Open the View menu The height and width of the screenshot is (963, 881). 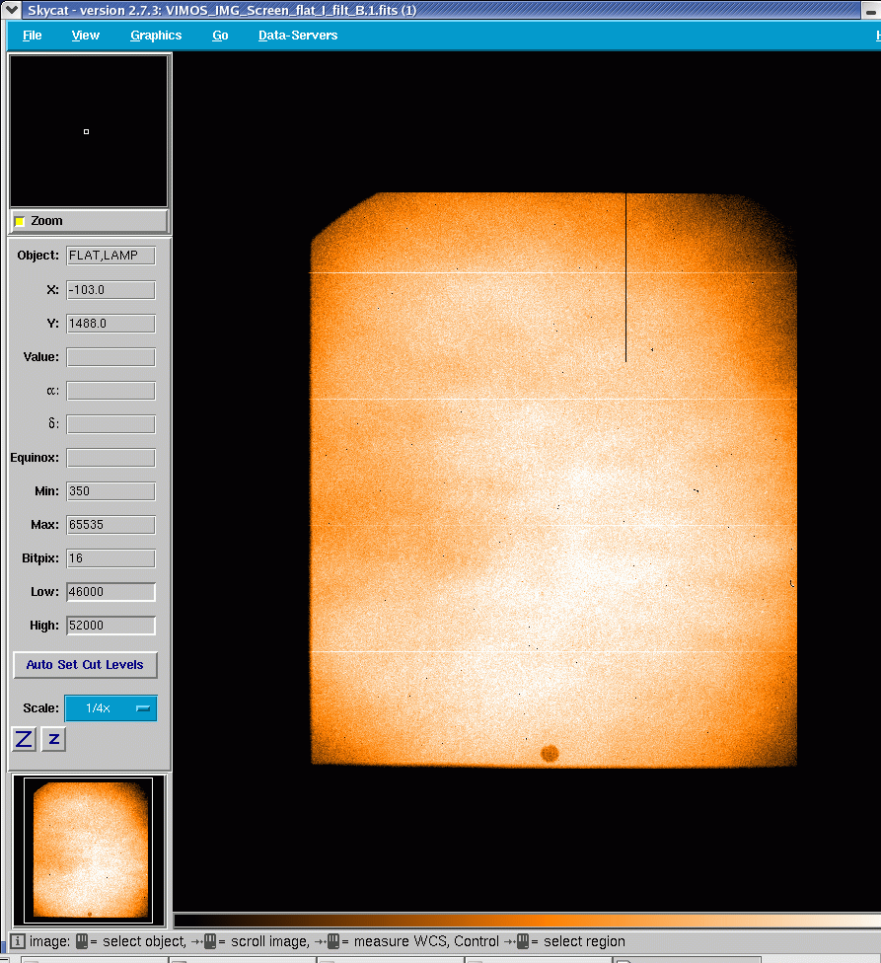(85, 36)
